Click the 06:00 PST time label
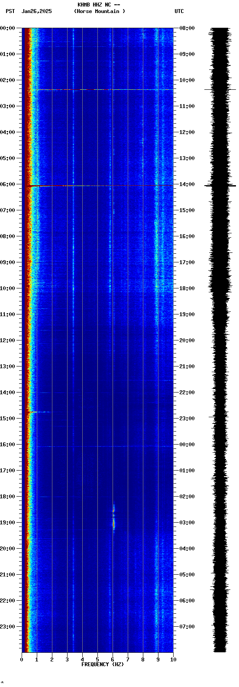239x687 pixels. [7, 184]
